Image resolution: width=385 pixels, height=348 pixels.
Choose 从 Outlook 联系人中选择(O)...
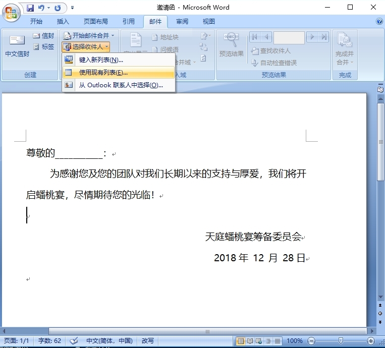coord(119,85)
